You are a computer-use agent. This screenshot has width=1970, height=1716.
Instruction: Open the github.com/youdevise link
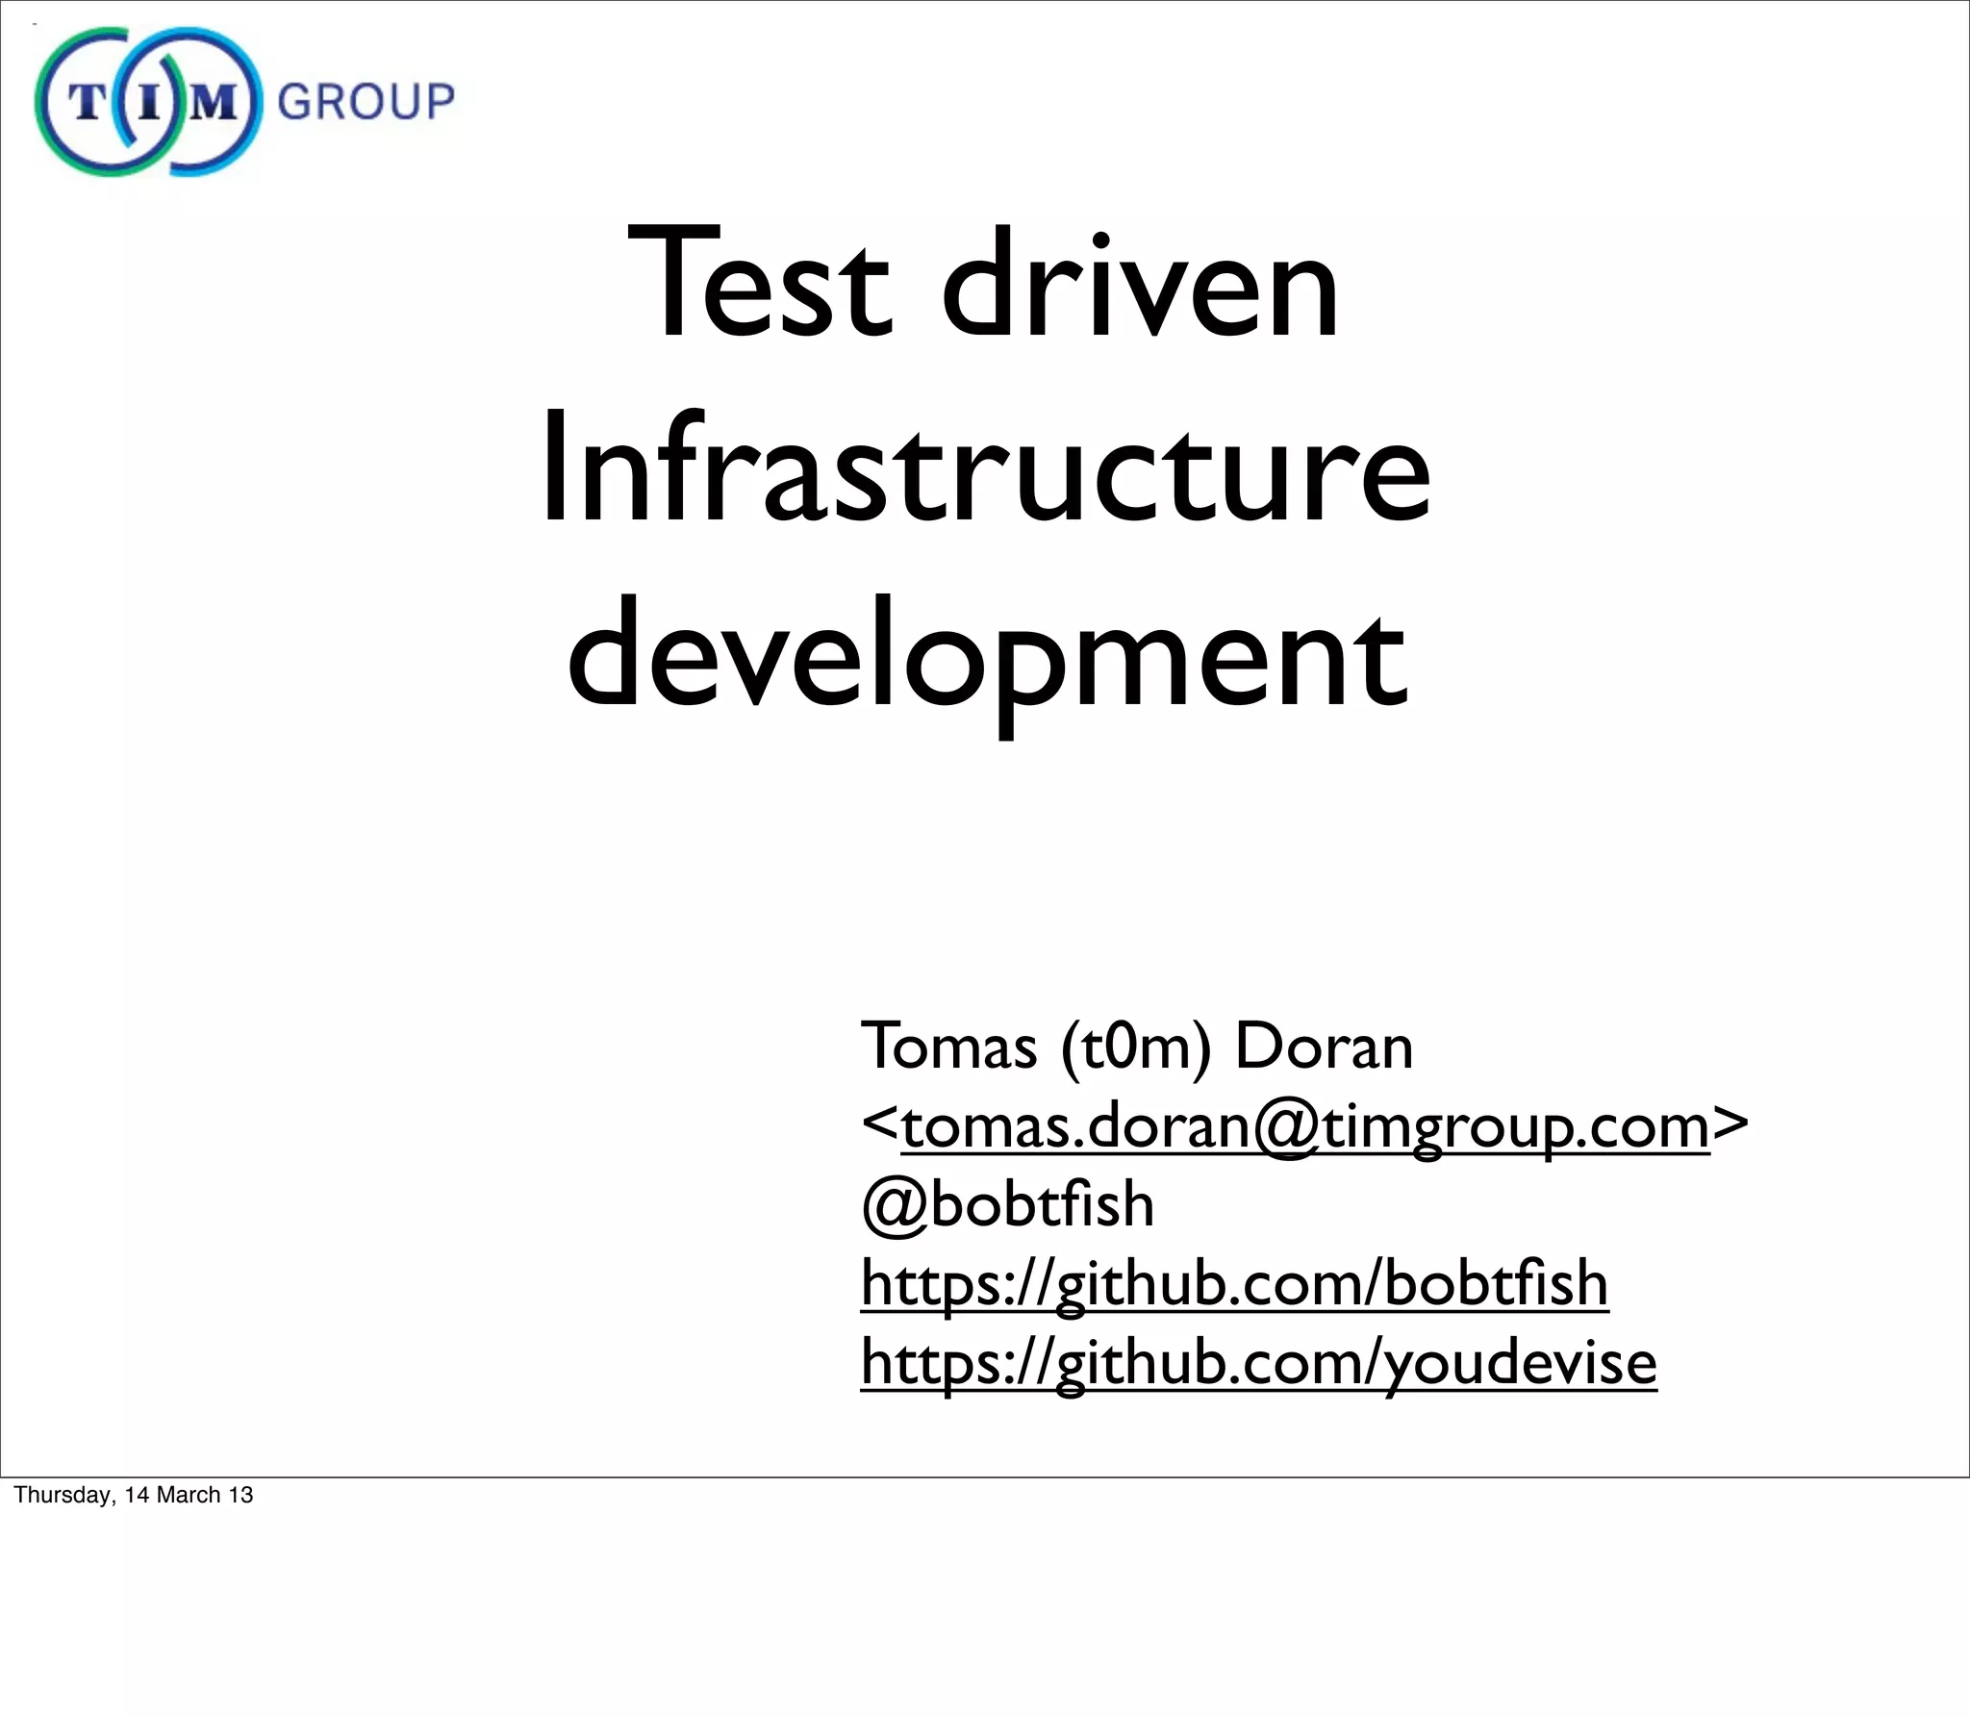click(x=1258, y=1362)
